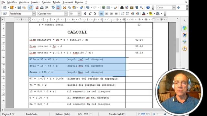This screenshot has height=116, width=207.
Task: Center the text horizontally
Action: click(106, 14)
